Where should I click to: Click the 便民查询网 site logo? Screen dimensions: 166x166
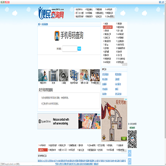tap(51, 13)
